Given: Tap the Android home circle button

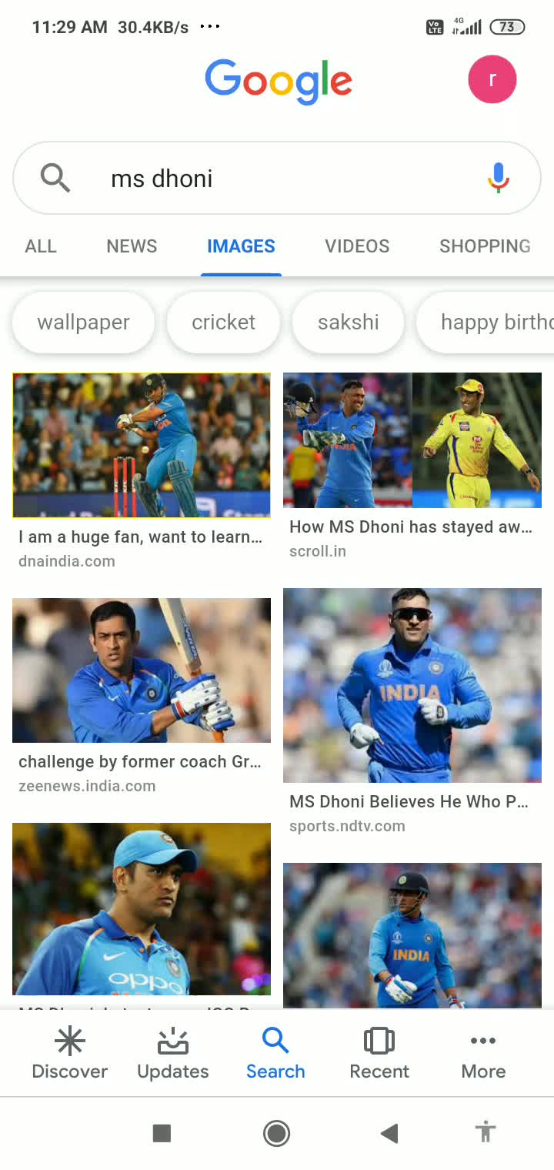Looking at the screenshot, I should (276, 1132).
